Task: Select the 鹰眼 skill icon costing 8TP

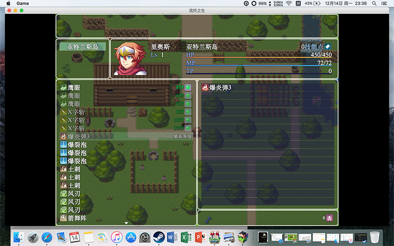Action: tap(64, 87)
